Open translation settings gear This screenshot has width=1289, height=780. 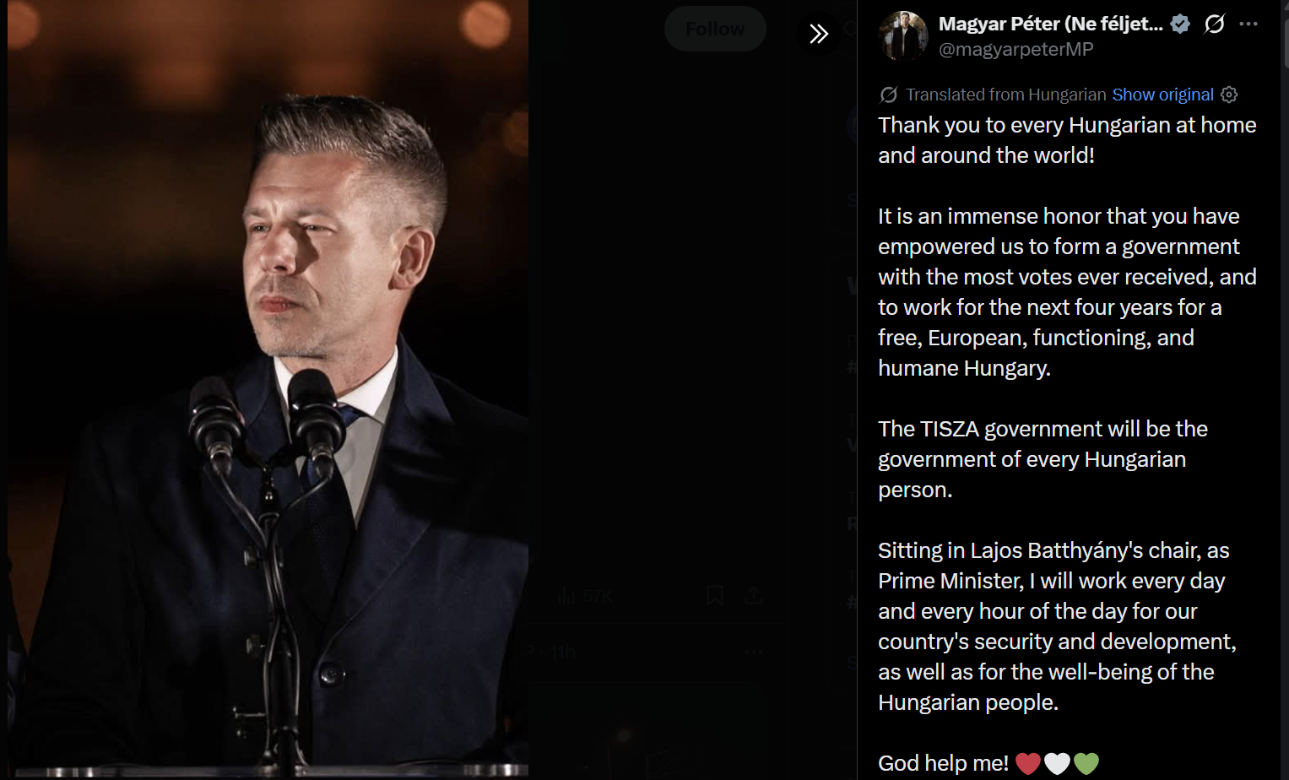pyautogui.click(x=1229, y=95)
